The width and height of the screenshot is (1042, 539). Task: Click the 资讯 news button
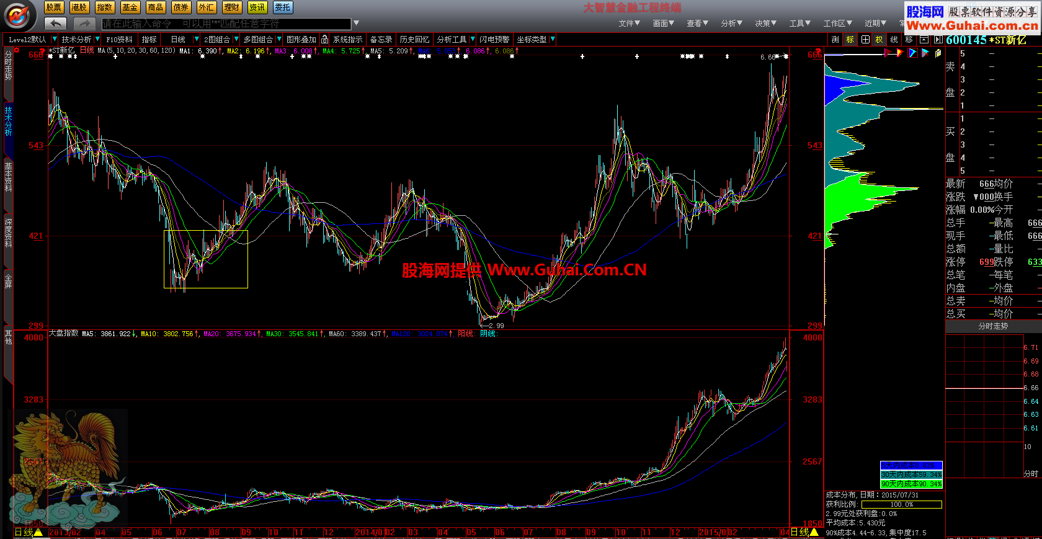coord(257,7)
